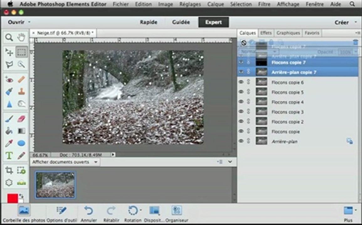Select the Ellipse shape tool
This screenshot has height=225, width=362.
tap(21, 143)
